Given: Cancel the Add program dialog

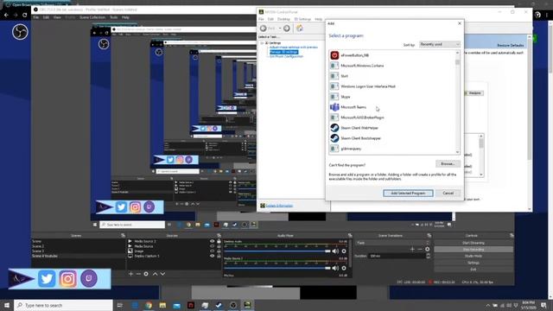Looking at the screenshot, I should (x=448, y=194).
